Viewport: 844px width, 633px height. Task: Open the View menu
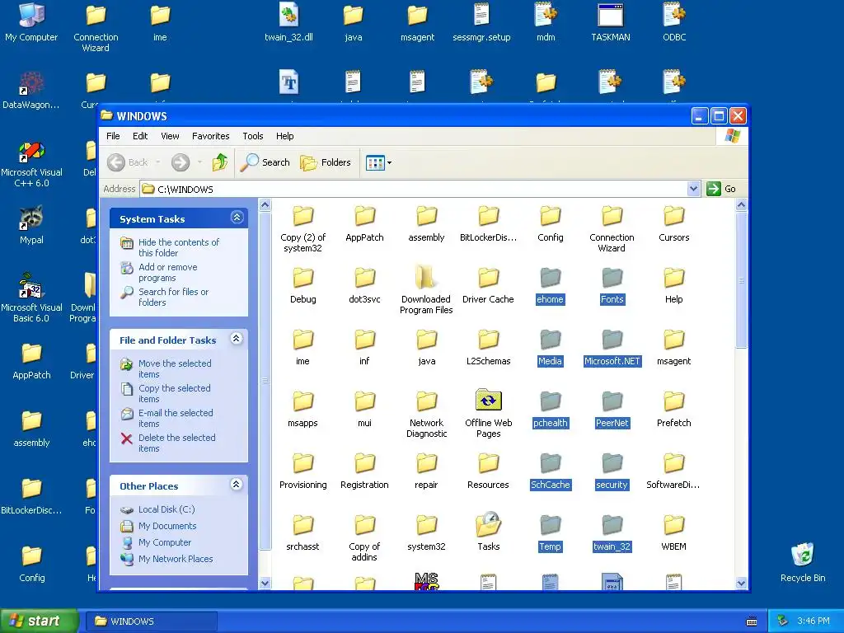(170, 136)
